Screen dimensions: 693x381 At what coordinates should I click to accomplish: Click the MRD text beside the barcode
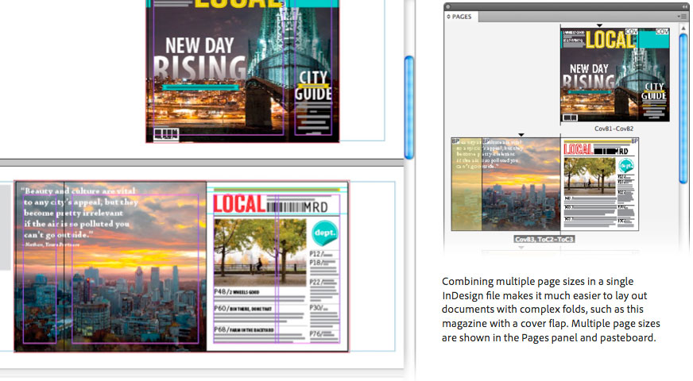coord(316,206)
